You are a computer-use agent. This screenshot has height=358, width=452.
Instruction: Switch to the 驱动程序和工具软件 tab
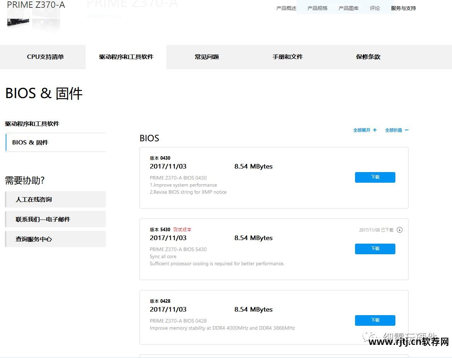click(x=126, y=57)
